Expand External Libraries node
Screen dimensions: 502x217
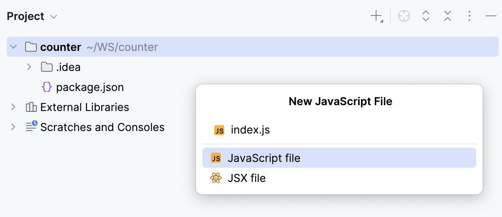(x=13, y=107)
